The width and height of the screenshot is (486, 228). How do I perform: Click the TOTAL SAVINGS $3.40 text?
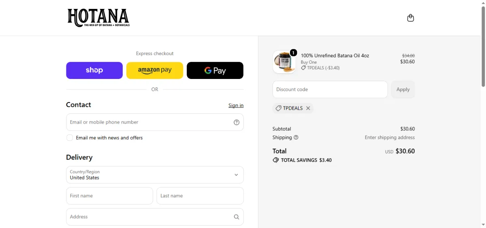click(306, 160)
